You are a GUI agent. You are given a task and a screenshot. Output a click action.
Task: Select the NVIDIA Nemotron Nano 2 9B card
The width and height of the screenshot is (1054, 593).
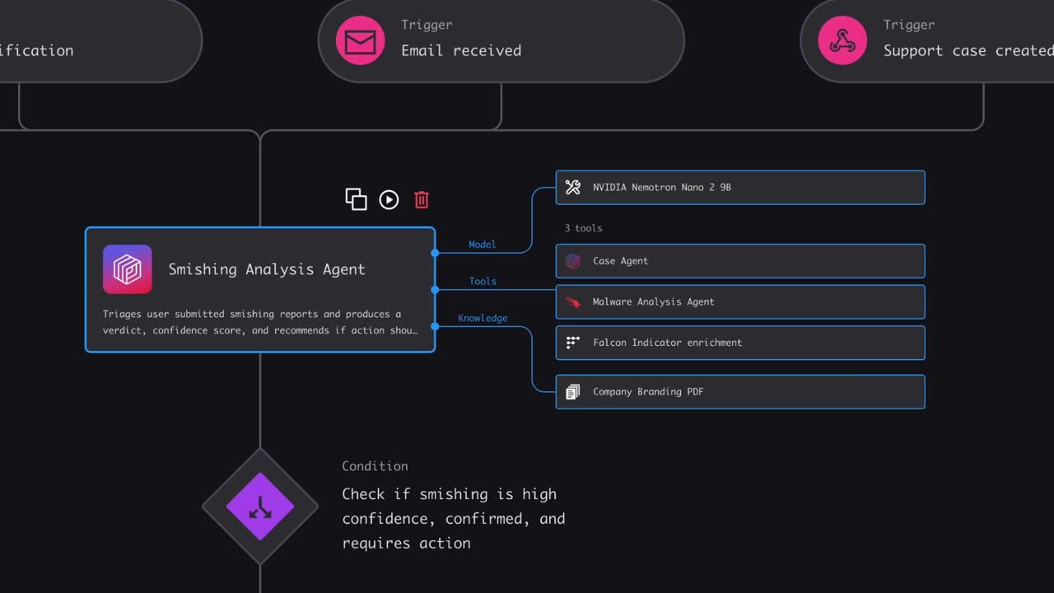739,187
